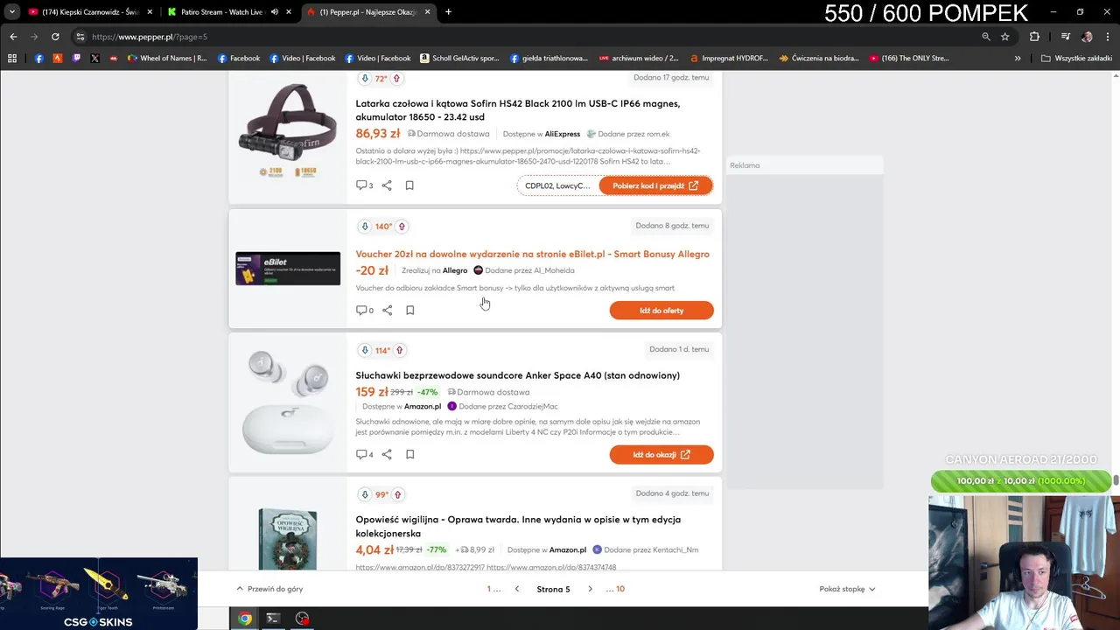Viewport: 1120px width, 630px height.
Task: Bookmark the Anker headphones deal
Action: click(x=409, y=455)
